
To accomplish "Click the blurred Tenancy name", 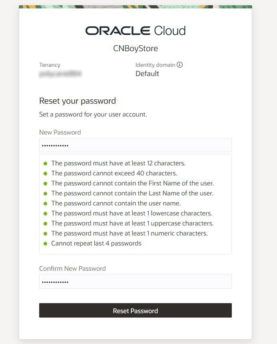I will pyautogui.click(x=60, y=74).
